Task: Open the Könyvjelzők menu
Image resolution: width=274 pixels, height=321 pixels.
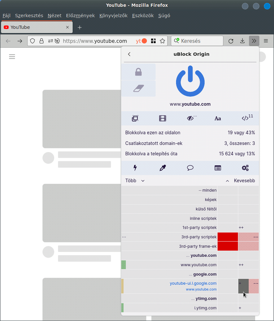Action: pyautogui.click(x=114, y=16)
